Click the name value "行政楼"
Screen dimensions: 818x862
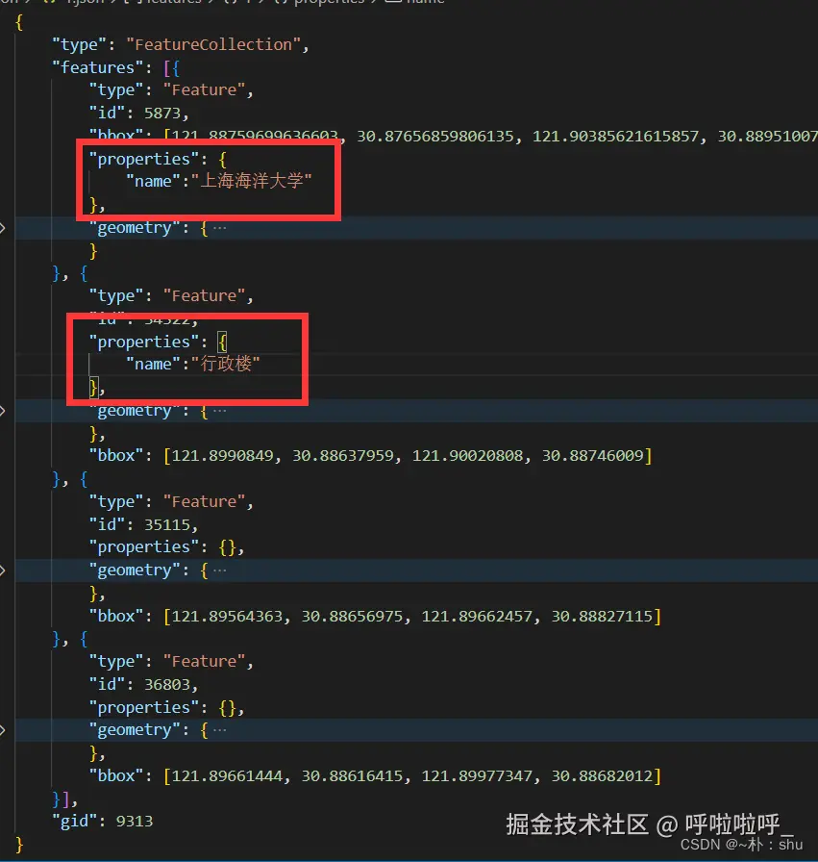(x=226, y=364)
